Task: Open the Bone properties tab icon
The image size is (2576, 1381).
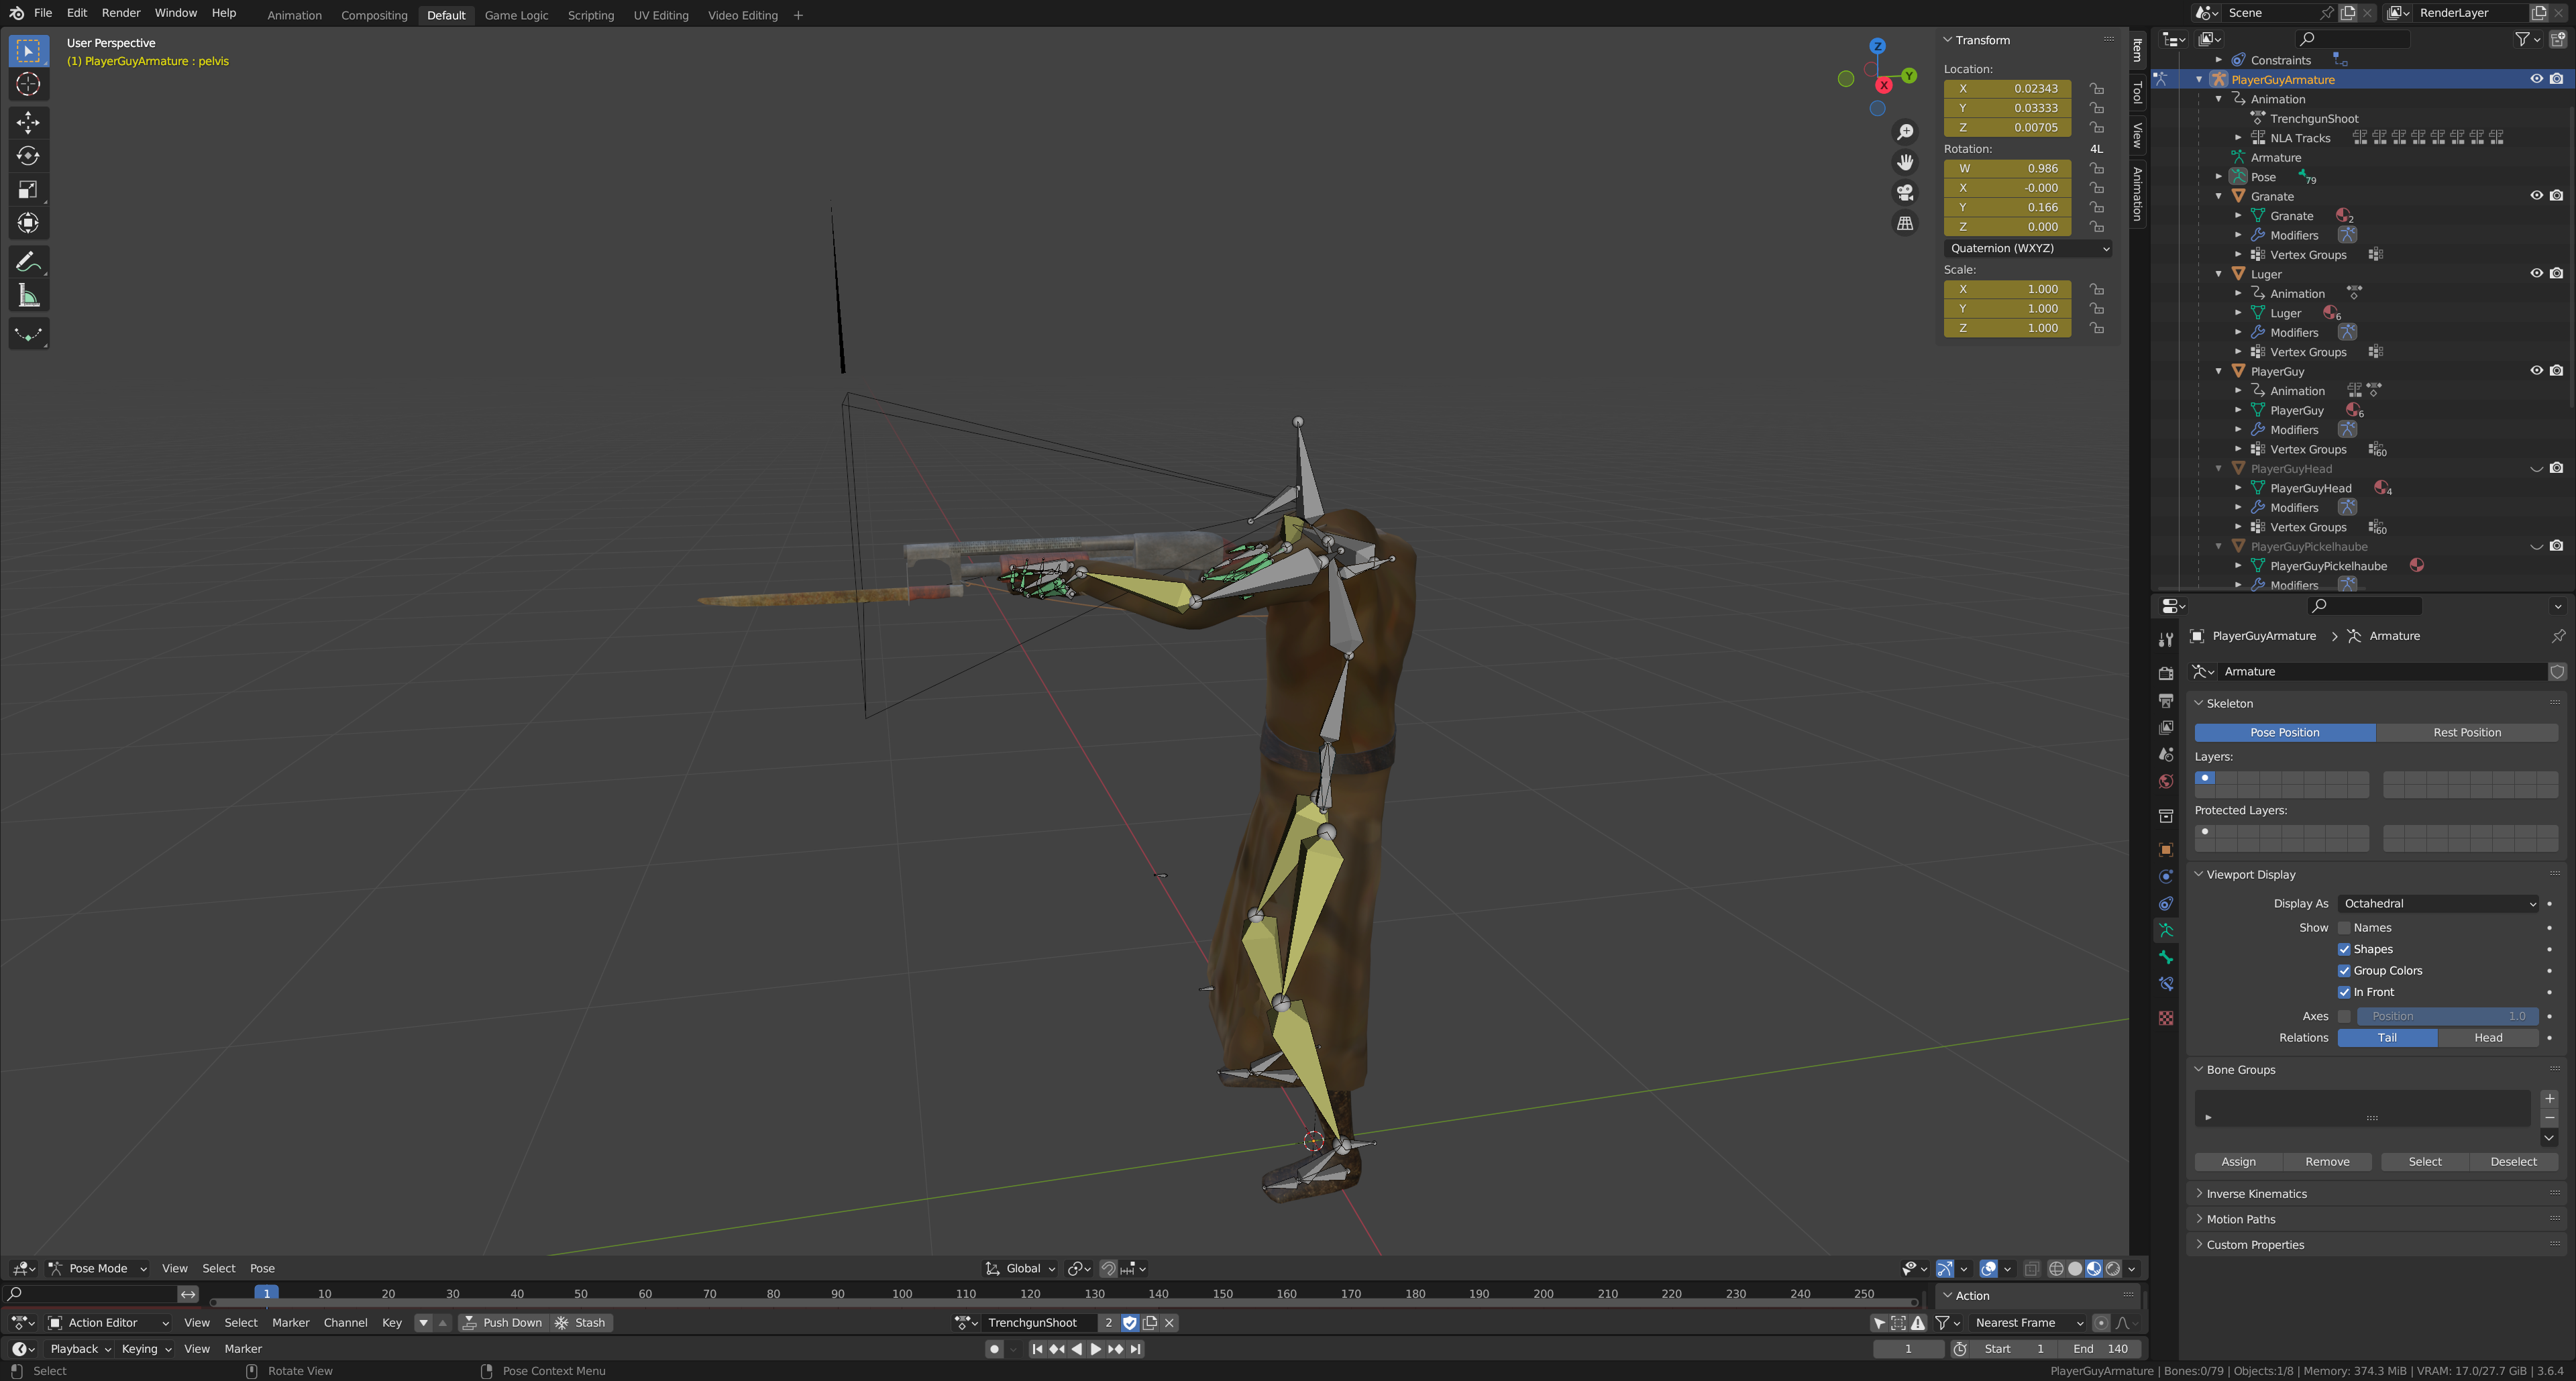Action: [2166, 958]
